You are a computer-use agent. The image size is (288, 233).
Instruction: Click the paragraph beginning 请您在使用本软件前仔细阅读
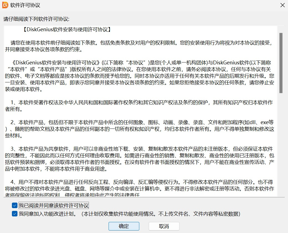coord(138,46)
